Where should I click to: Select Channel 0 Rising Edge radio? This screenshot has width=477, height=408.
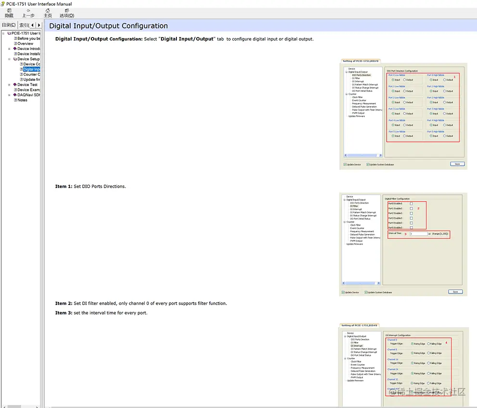412,344
